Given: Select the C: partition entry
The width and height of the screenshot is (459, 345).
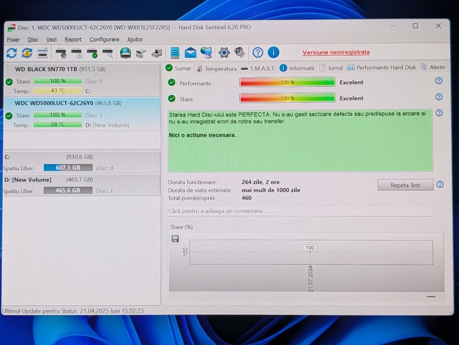Looking at the screenshot, I should (81, 162).
